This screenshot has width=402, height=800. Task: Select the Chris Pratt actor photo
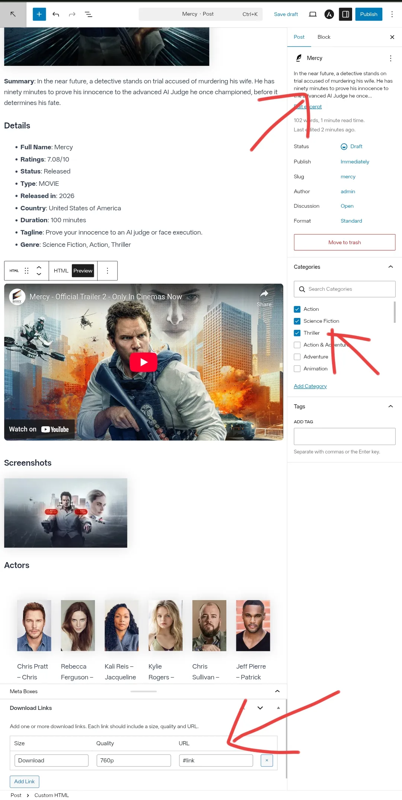[34, 625]
